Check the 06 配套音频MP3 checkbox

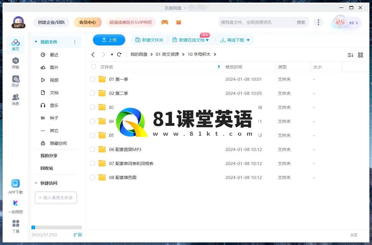click(x=92, y=149)
